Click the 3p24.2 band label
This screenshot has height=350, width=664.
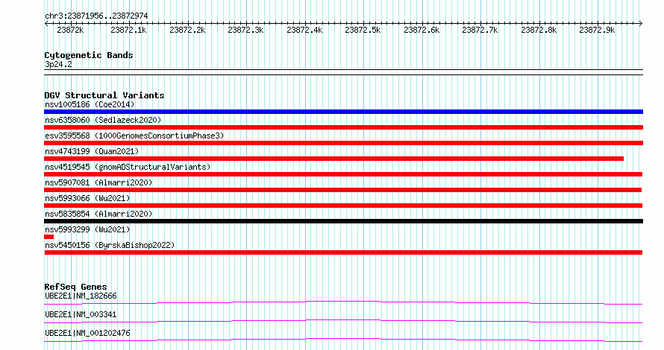click(58, 65)
